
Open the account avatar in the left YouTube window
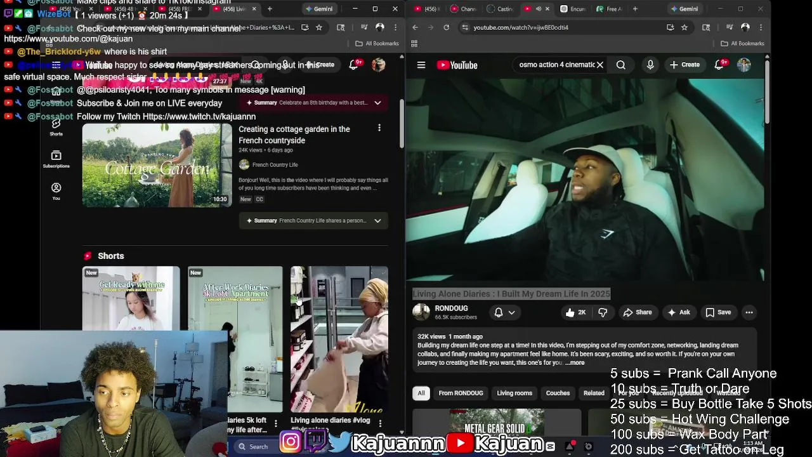pyautogui.click(x=378, y=65)
